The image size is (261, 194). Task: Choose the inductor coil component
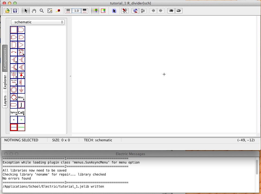tap(21, 82)
